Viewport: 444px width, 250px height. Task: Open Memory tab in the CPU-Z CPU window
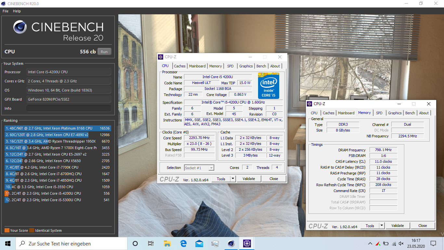[215, 66]
